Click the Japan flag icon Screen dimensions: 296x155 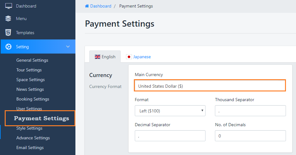[129, 57]
